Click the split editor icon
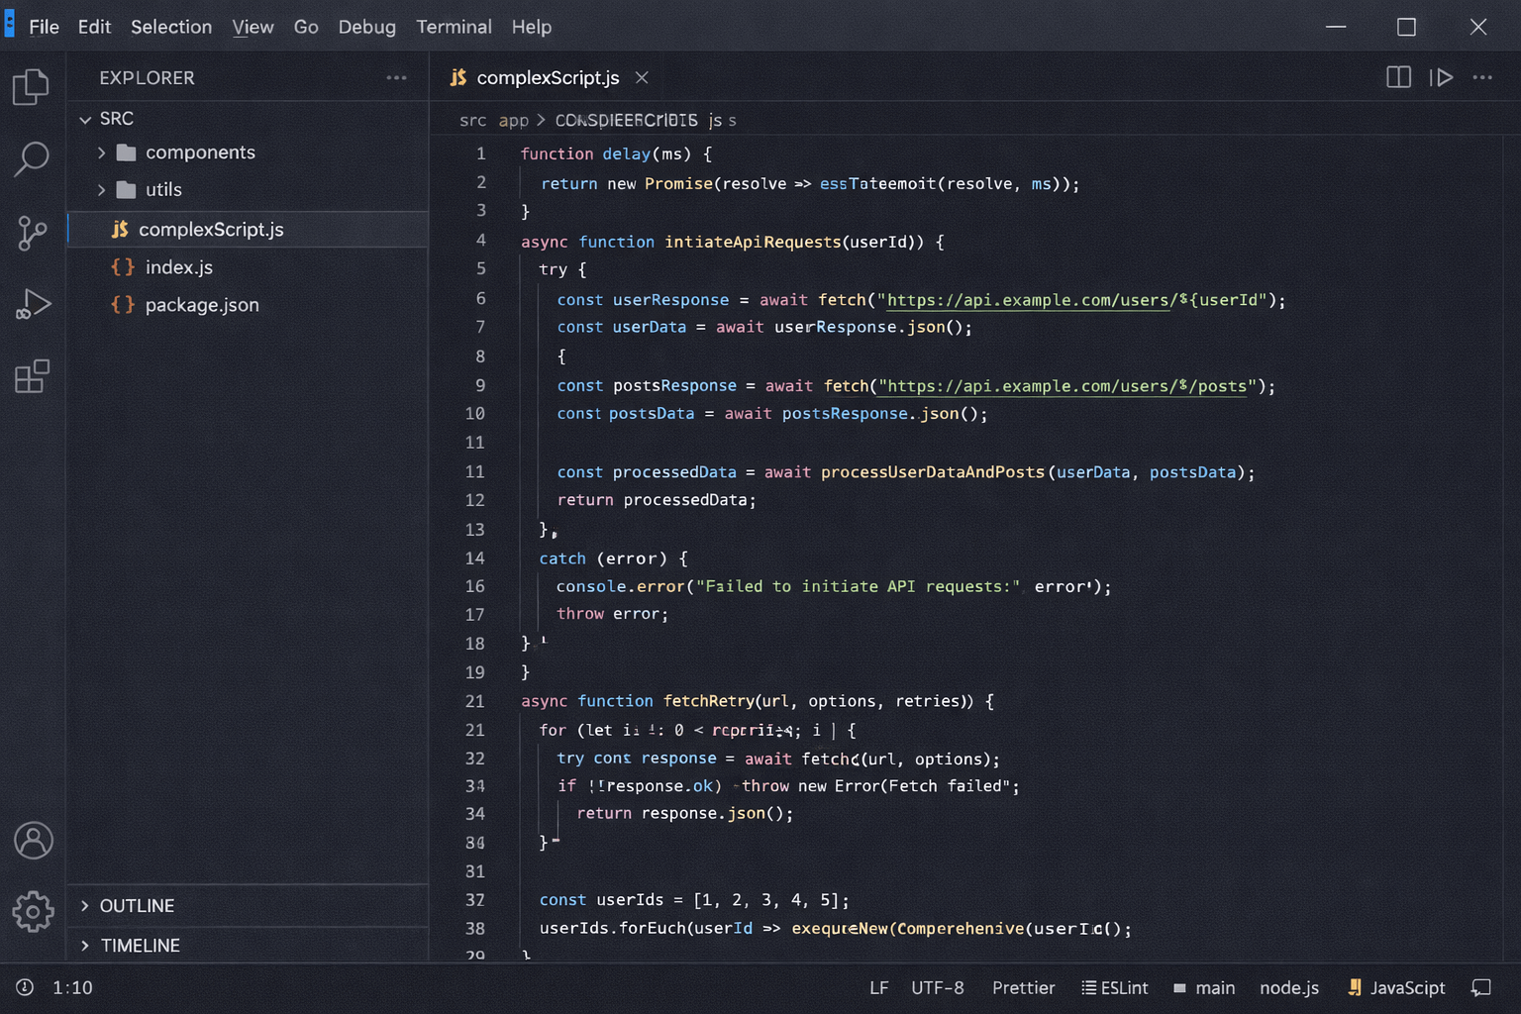 tap(1398, 77)
